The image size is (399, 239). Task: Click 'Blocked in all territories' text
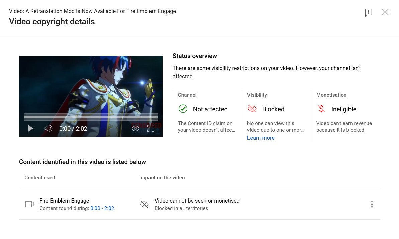click(181, 208)
